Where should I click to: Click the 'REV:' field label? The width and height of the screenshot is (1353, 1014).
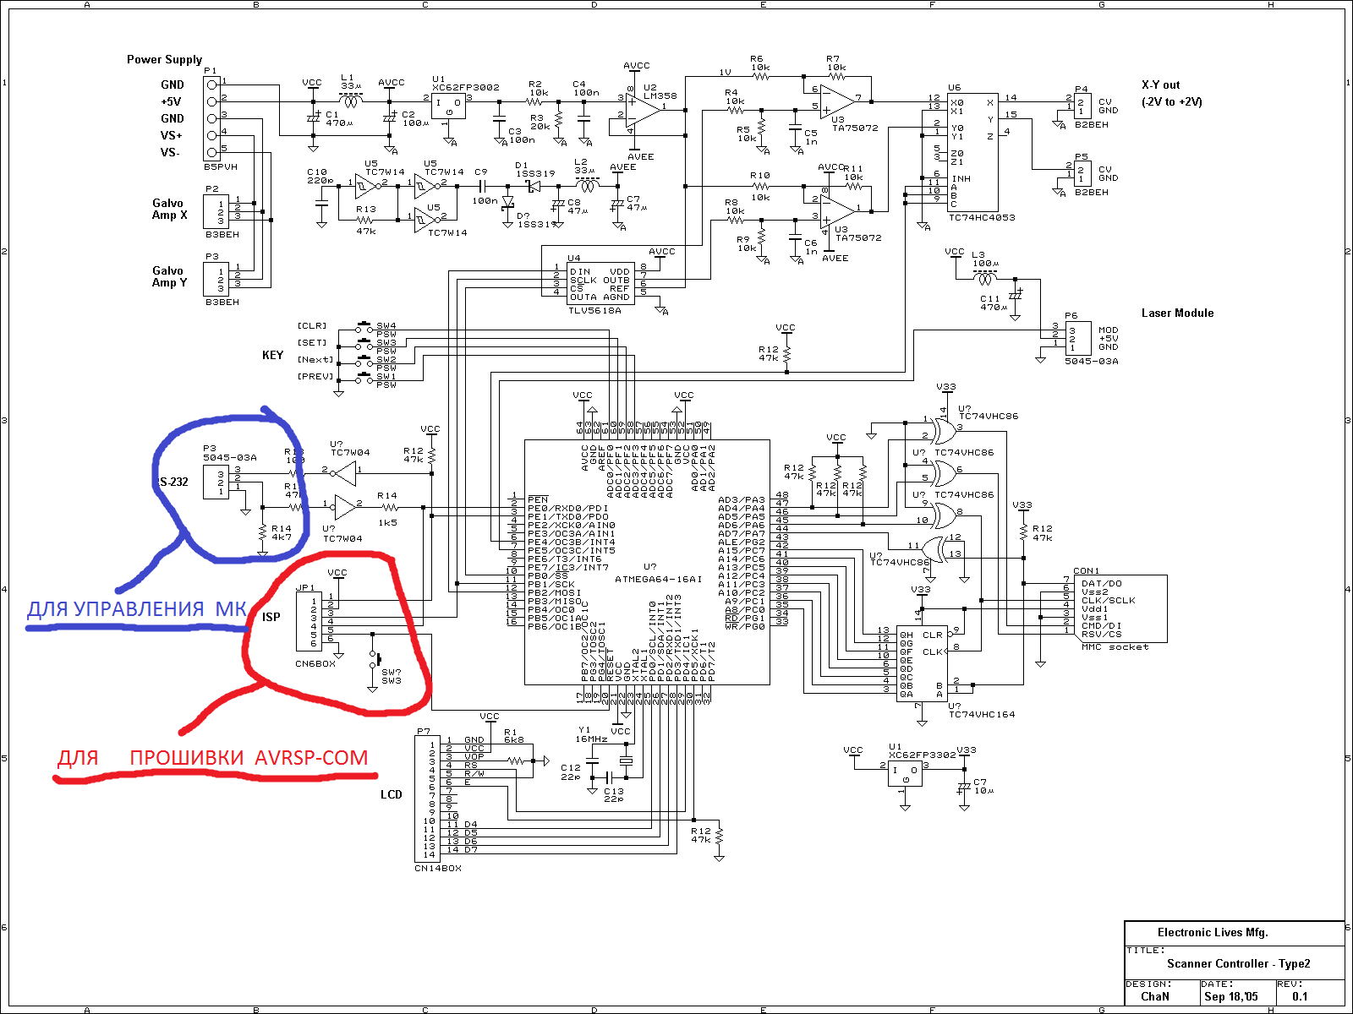[1289, 984]
